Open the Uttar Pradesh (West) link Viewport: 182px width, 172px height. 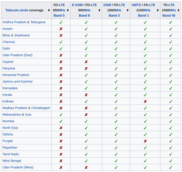18,167
